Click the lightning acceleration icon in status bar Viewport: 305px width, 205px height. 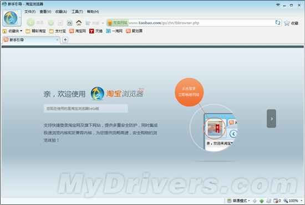click(255, 201)
